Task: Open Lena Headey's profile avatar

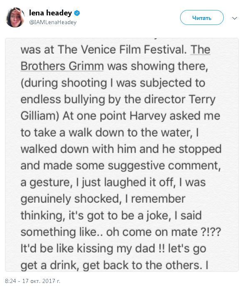Action: [15, 17]
